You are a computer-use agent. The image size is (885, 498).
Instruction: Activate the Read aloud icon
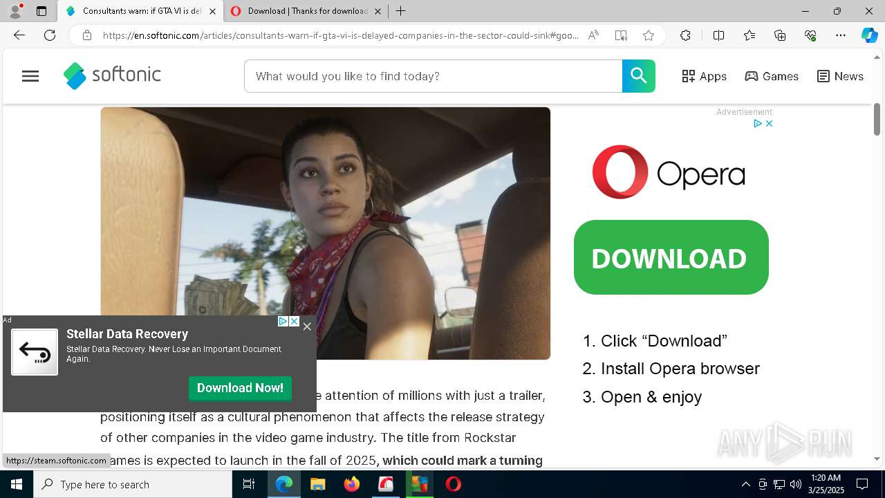[x=593, y=35]
